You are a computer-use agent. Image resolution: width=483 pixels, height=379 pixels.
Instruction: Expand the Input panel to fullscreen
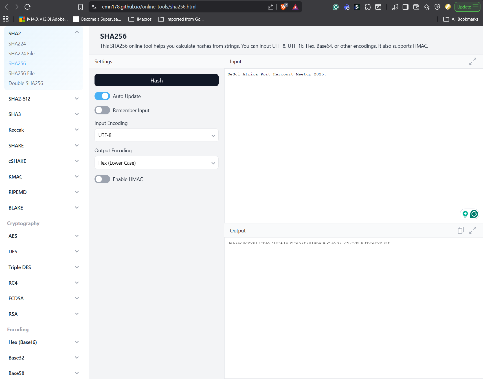473,61
